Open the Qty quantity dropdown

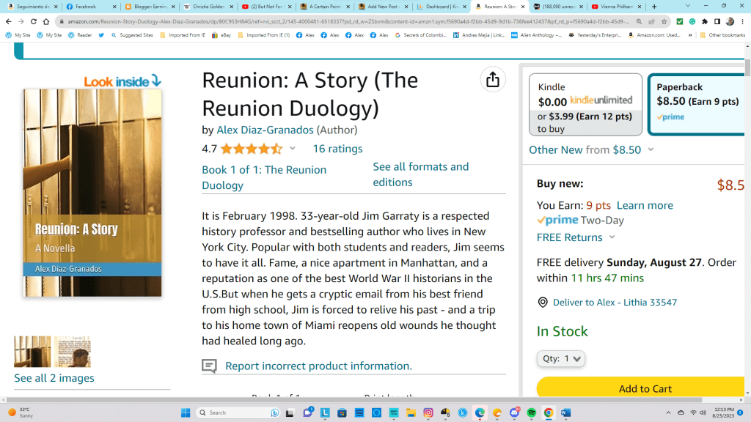561,359
